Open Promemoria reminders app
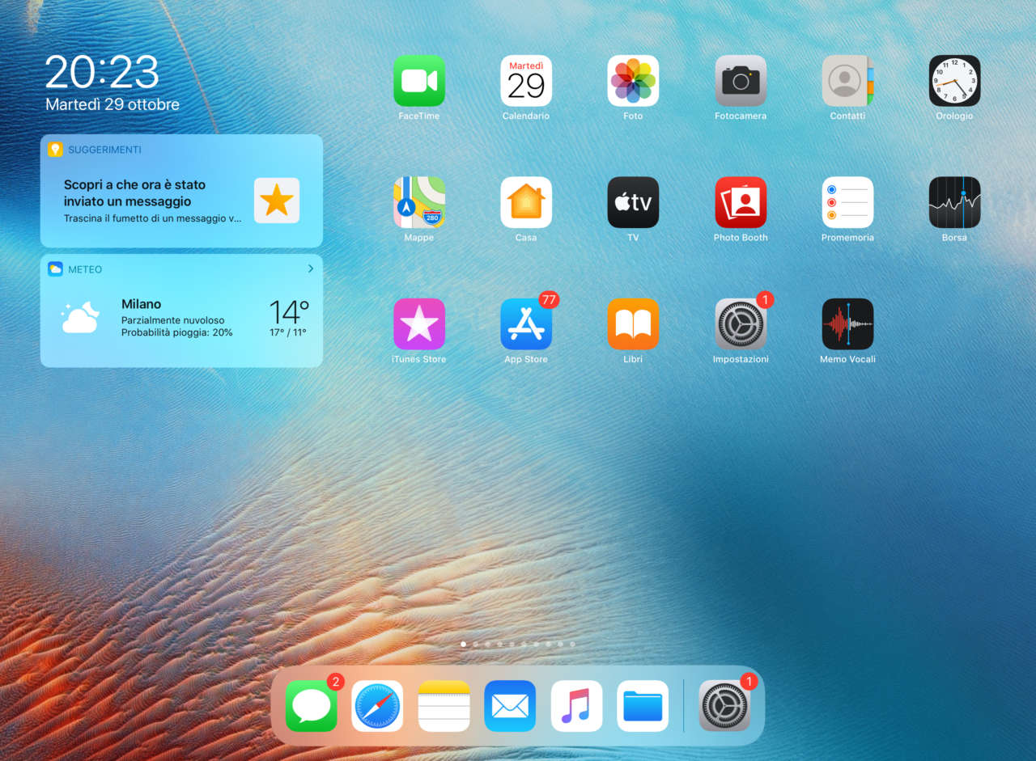 coord(847,202)
